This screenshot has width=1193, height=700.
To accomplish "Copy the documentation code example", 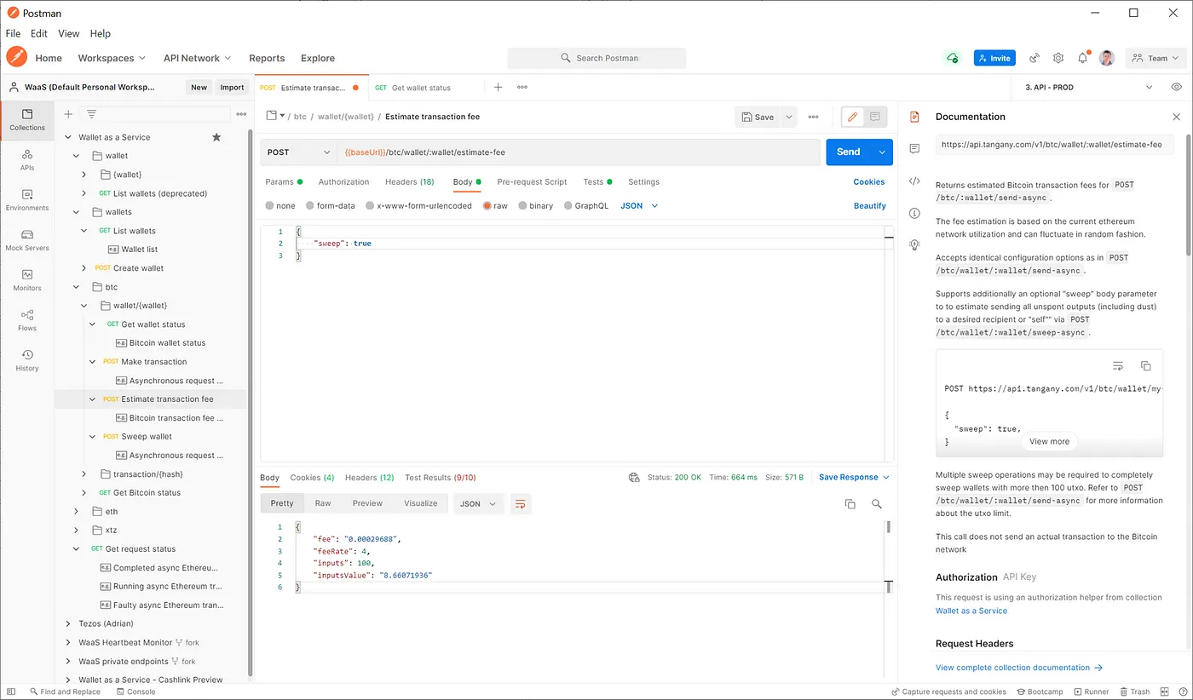I will [x=1146, y=365].
